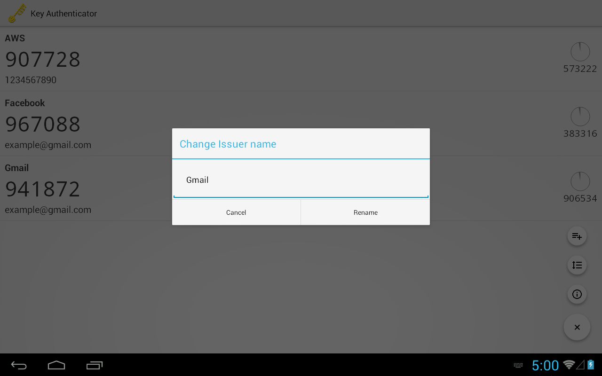This screenshot has width=602, height=376.
Task: Tap the battery charging icon
Action: point(591,365)
